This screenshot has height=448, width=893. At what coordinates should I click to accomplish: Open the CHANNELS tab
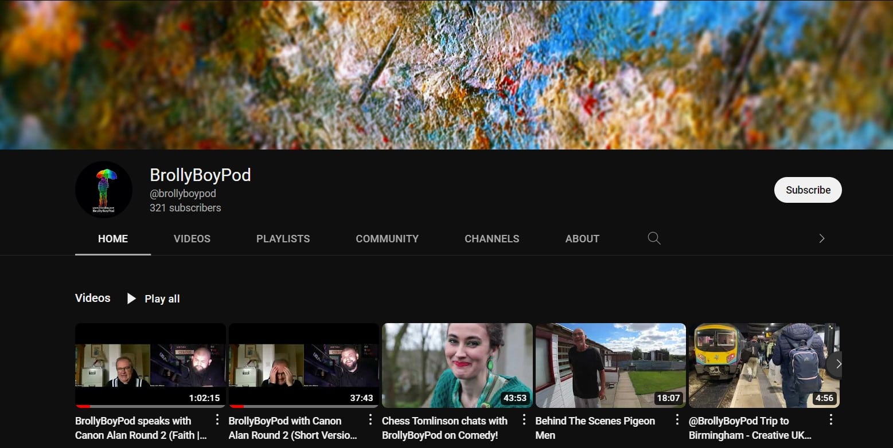point(492,239)
